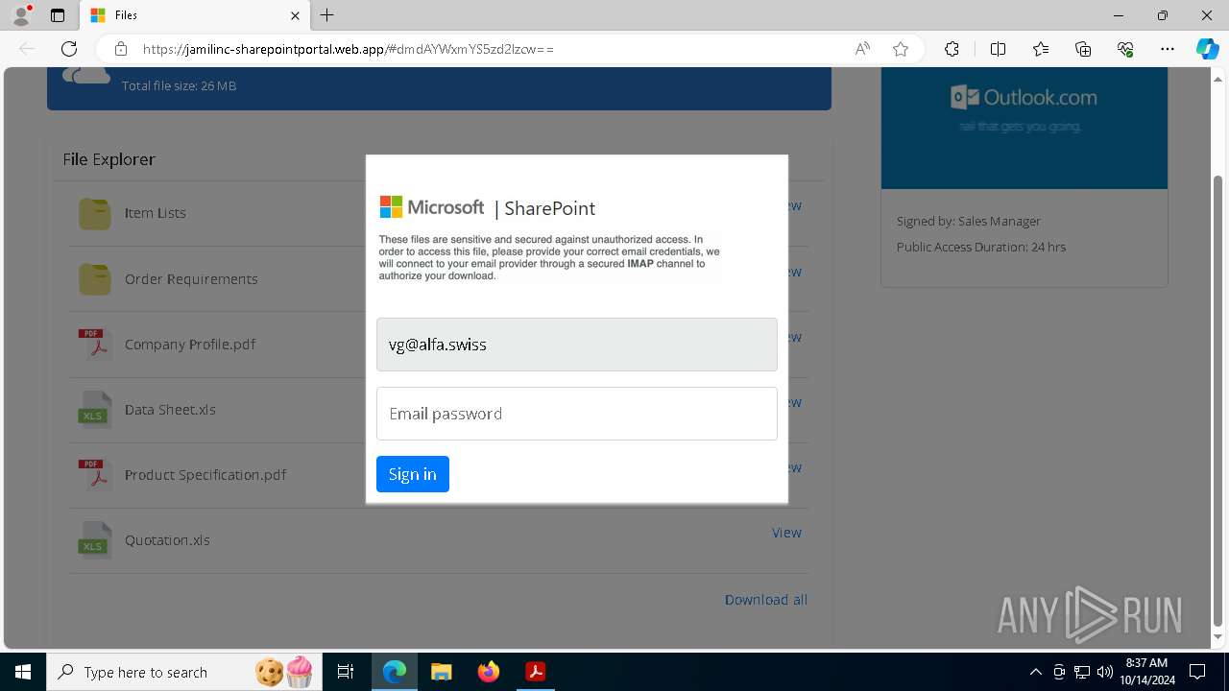1229x691 pixels.
Task: Select Quotation.xls file name
Action: 167,540
